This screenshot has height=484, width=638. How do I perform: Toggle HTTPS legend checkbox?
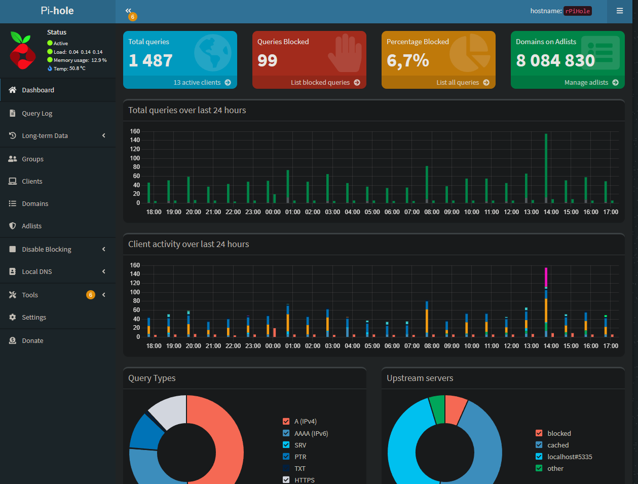coord(286,480)
